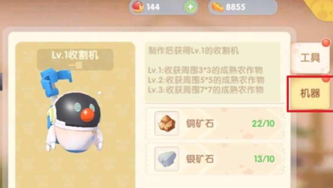The width and height of the screenshot is (333, 188).
Task: Tap the yellow corner icon at top right
Action: 321,8
